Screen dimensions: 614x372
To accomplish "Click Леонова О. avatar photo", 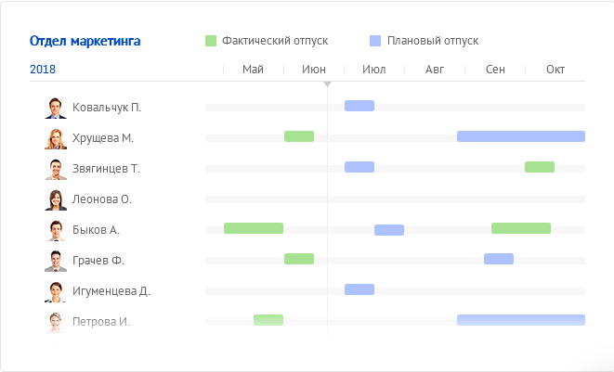I will click(56, 199).
